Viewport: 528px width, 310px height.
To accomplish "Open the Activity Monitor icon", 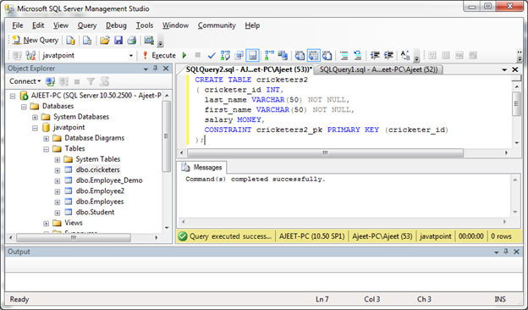I will pos(149,41).
